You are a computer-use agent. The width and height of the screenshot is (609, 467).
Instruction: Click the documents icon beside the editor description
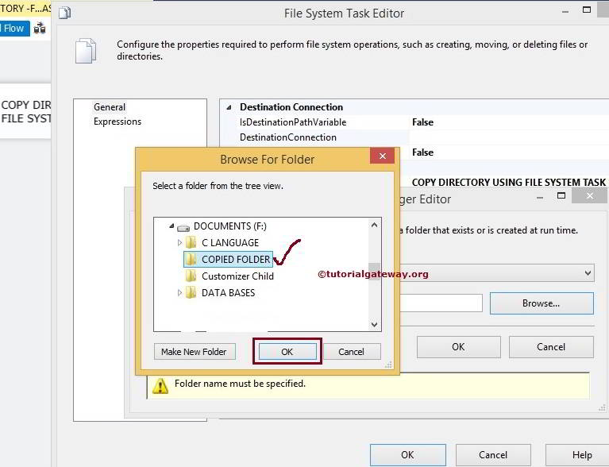point(86,51)
